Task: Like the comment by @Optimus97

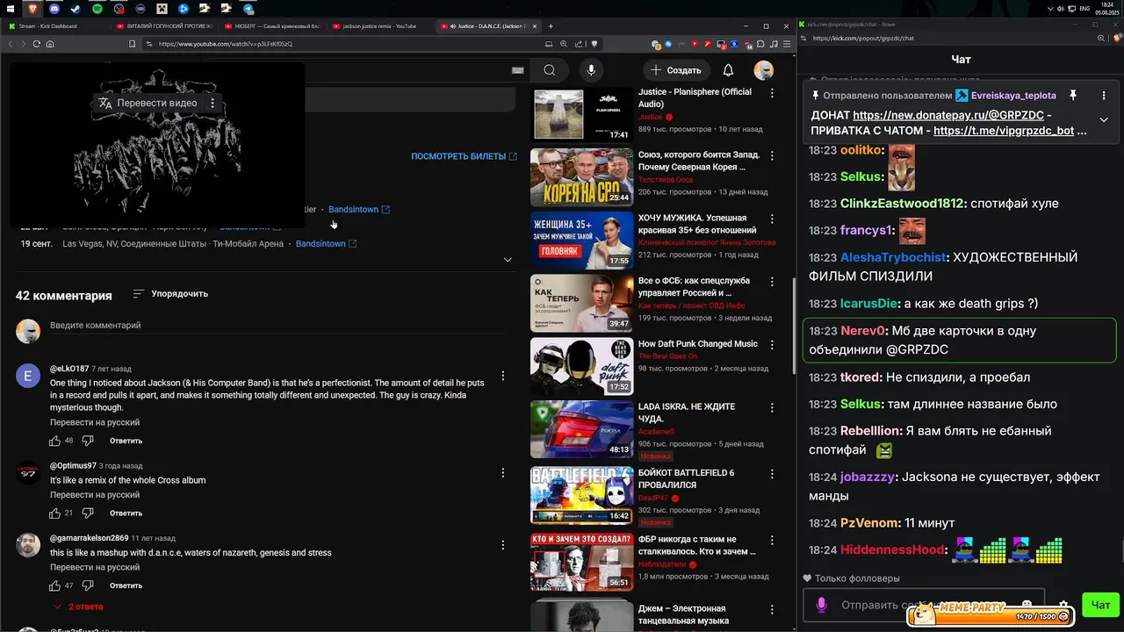Action: [x=54, y=513]
